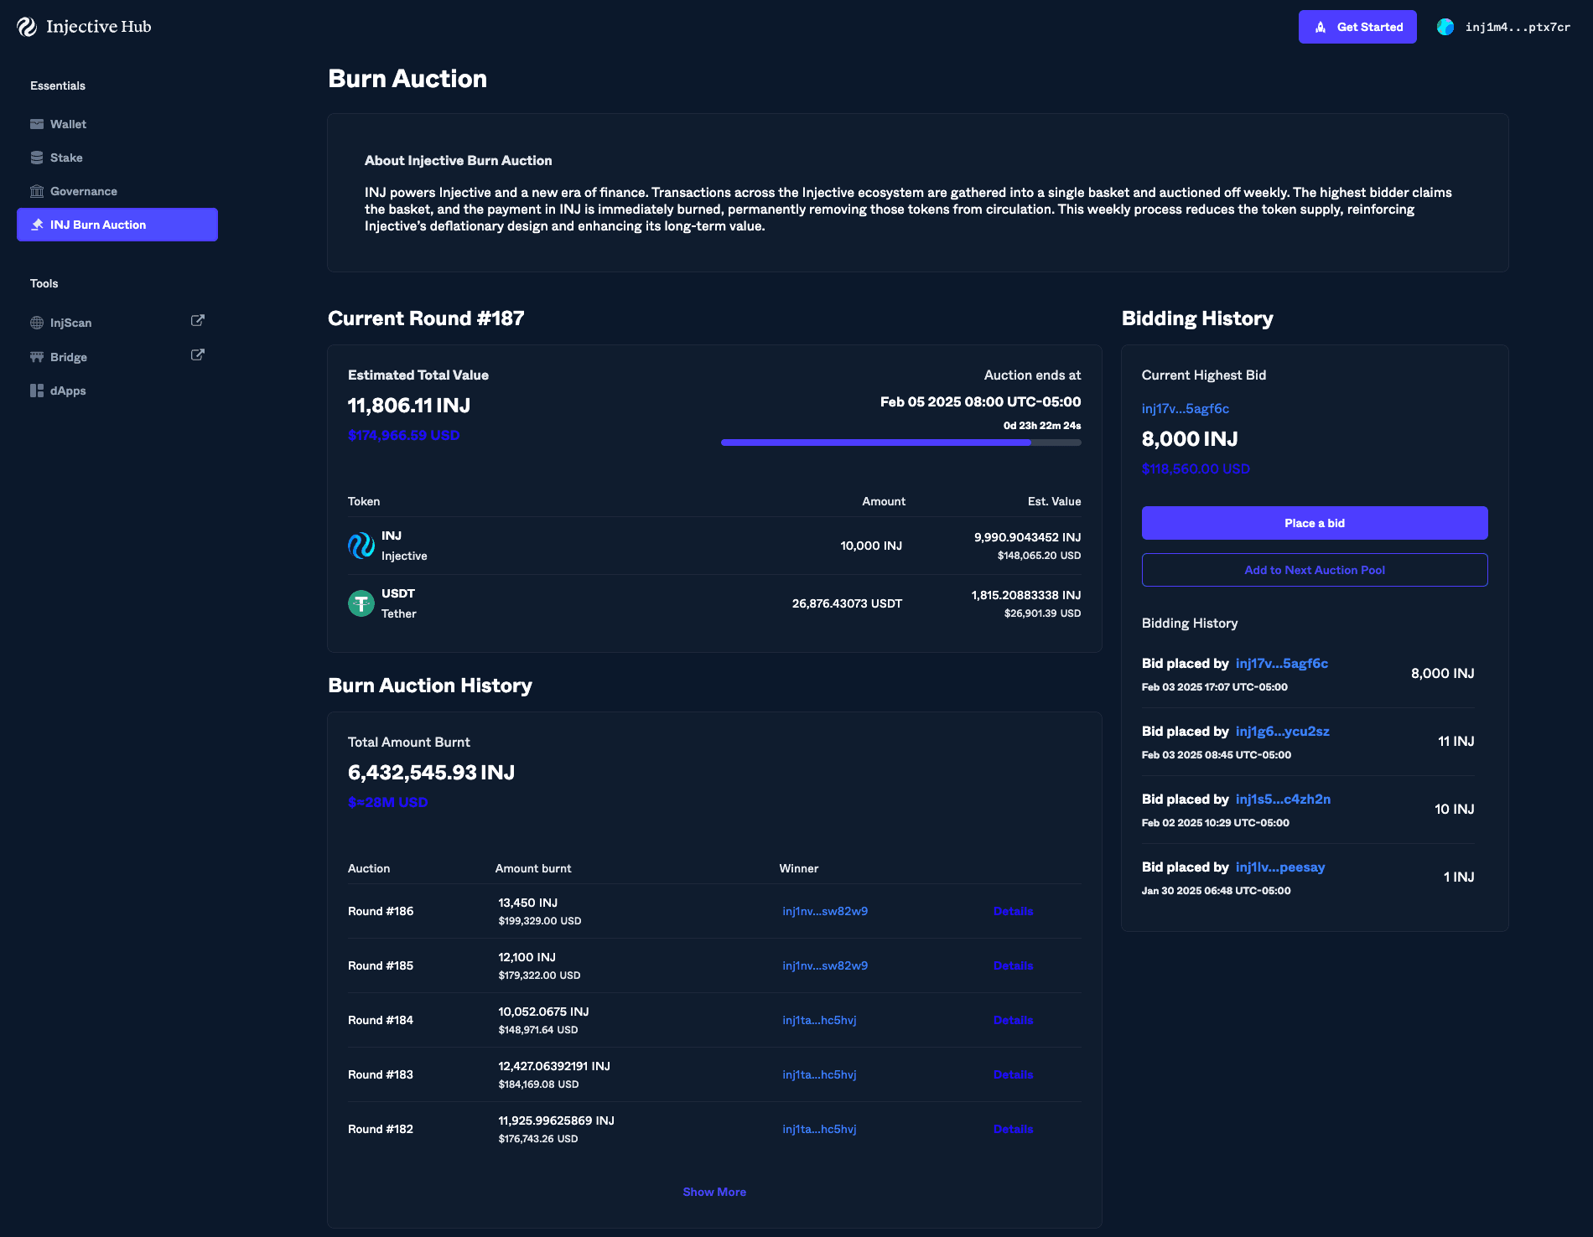Open Details for Round #186
Viewport: 1593px width, 1237px height.
[1013, 911]
